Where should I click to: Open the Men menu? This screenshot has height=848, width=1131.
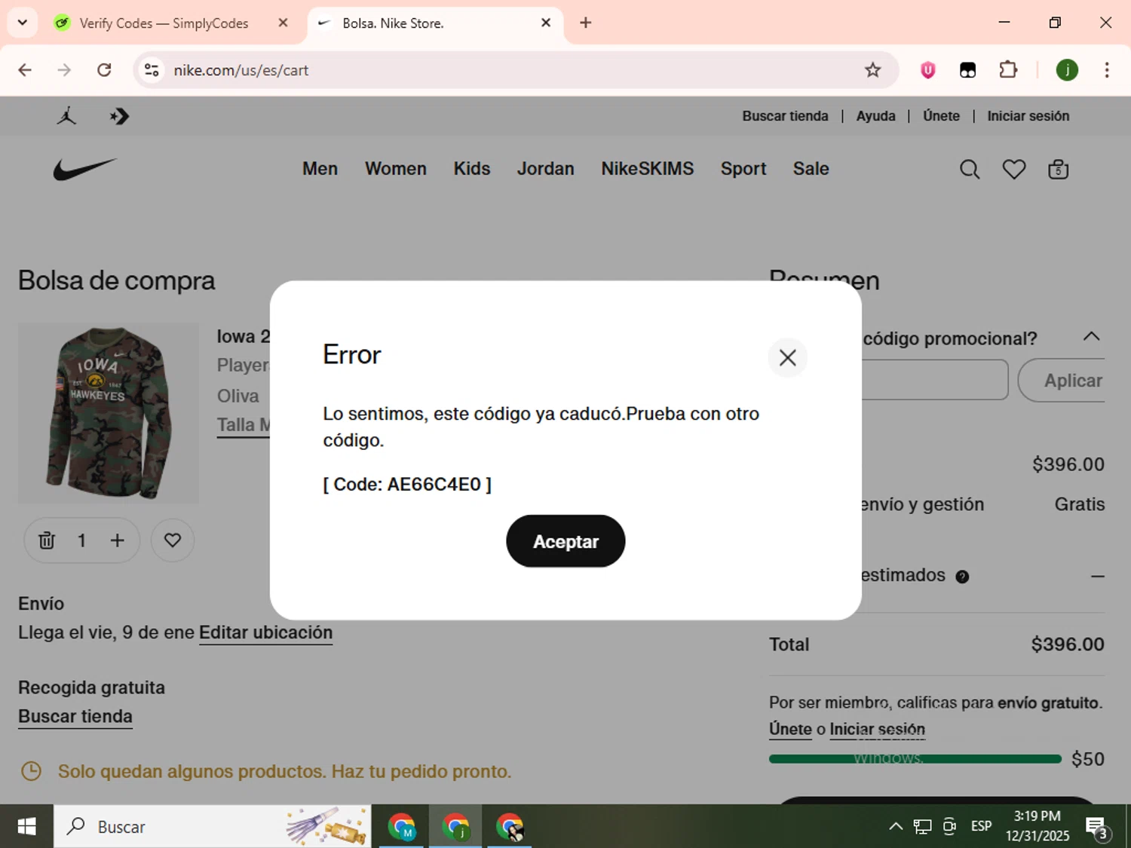[x=320, y=169]
